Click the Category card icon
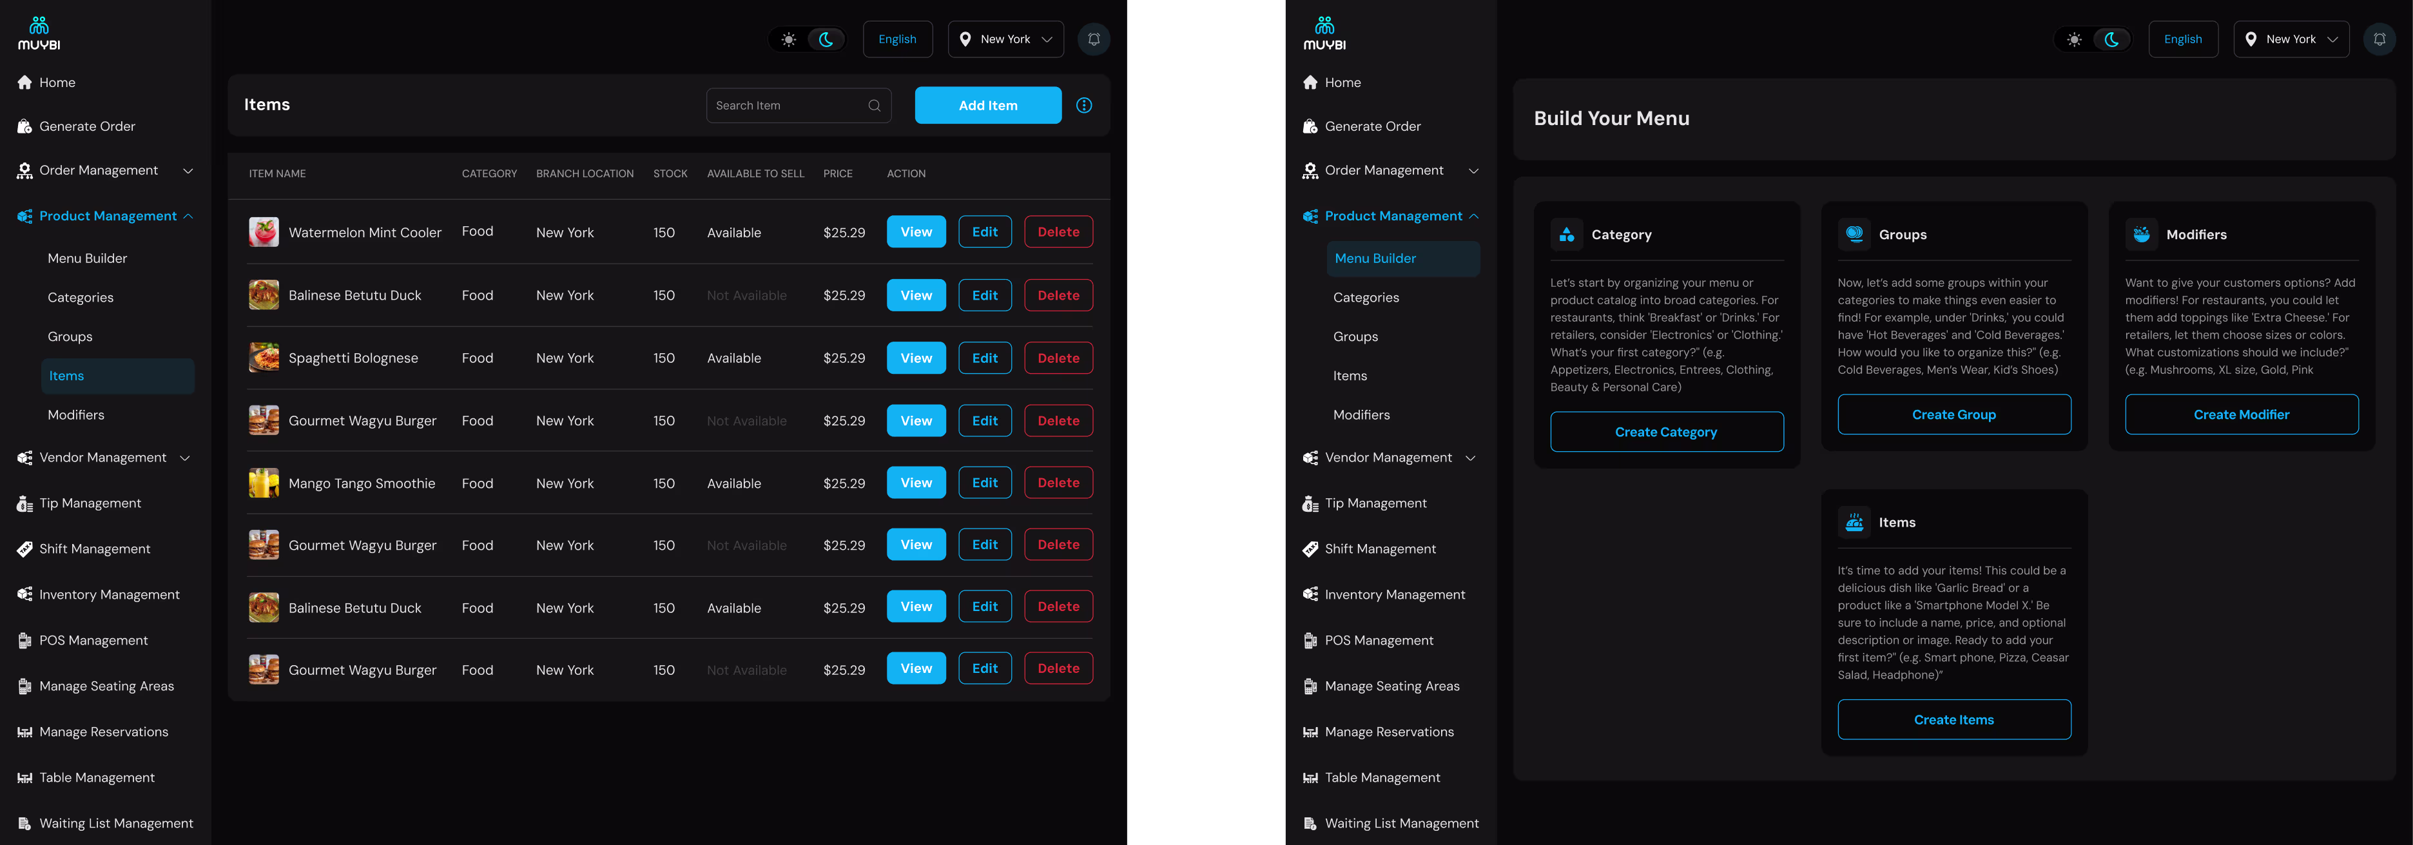The width and height of the screenshot is (2413, 845). 1566,235
